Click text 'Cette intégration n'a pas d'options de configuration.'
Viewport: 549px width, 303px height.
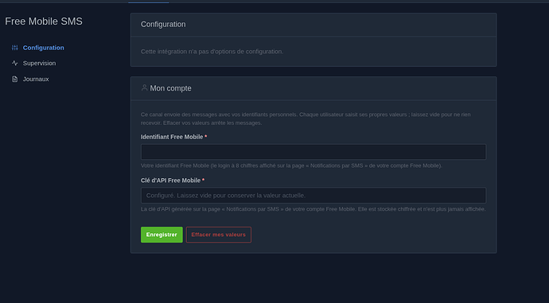click(x=212, y=52)
